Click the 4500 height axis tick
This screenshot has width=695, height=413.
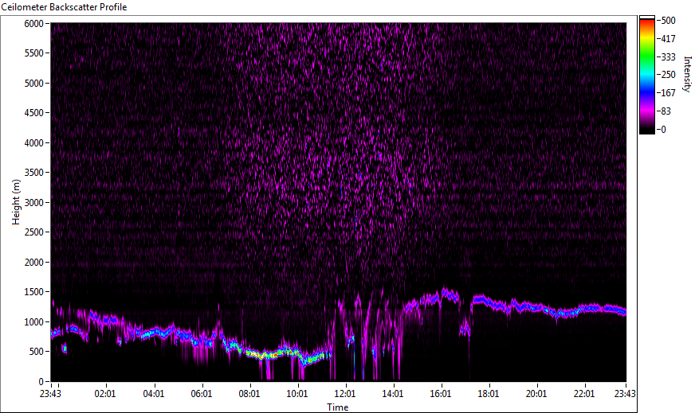(x=33, y=113)
